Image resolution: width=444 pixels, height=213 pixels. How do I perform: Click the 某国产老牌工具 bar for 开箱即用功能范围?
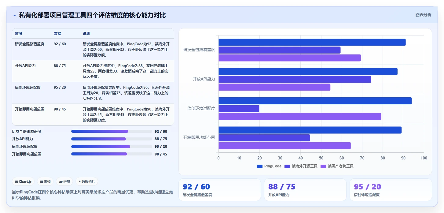click(x=284, y=146)
